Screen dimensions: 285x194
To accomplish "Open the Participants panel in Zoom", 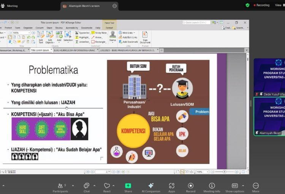I will pyautogui.click(x=60, y=186).
